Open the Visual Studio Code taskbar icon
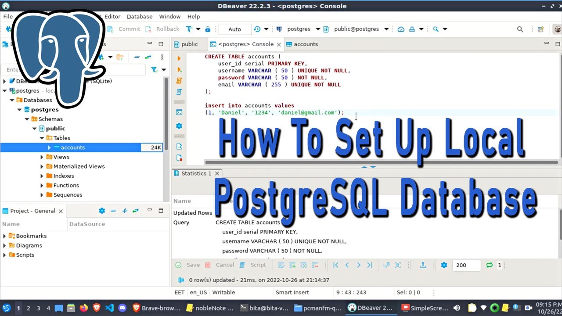562x316 pixels. (109, 308)
